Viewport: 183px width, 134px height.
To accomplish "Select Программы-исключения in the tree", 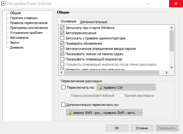I will pyautogui.click(x=29, y=28).
